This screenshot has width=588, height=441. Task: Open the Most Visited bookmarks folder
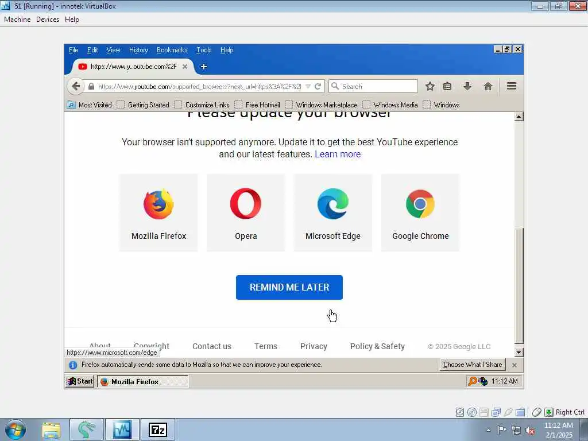point(89,105)
